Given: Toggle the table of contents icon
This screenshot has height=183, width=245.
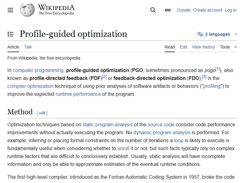Looking at the screenshot, I should tap(10, 34).
